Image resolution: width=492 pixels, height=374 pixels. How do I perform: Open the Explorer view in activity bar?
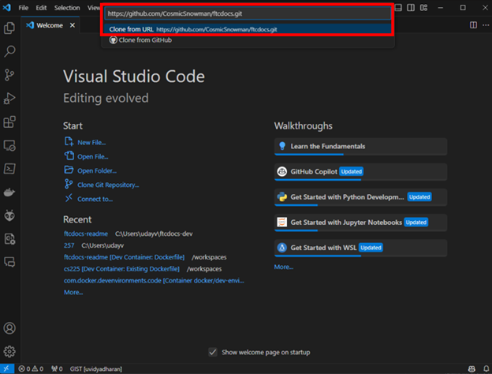point(10,28)
